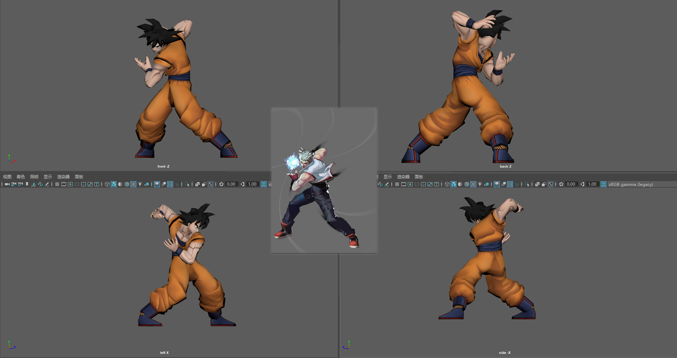677x358 pixels.
Task: Enable Wireframe display in left X panel toolbar
Action: point(107,184)
